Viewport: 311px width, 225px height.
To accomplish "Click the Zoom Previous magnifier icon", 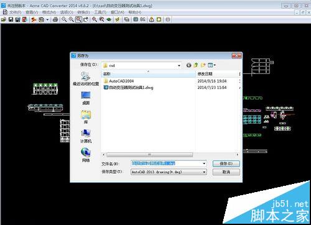I will tap(101, 19).
